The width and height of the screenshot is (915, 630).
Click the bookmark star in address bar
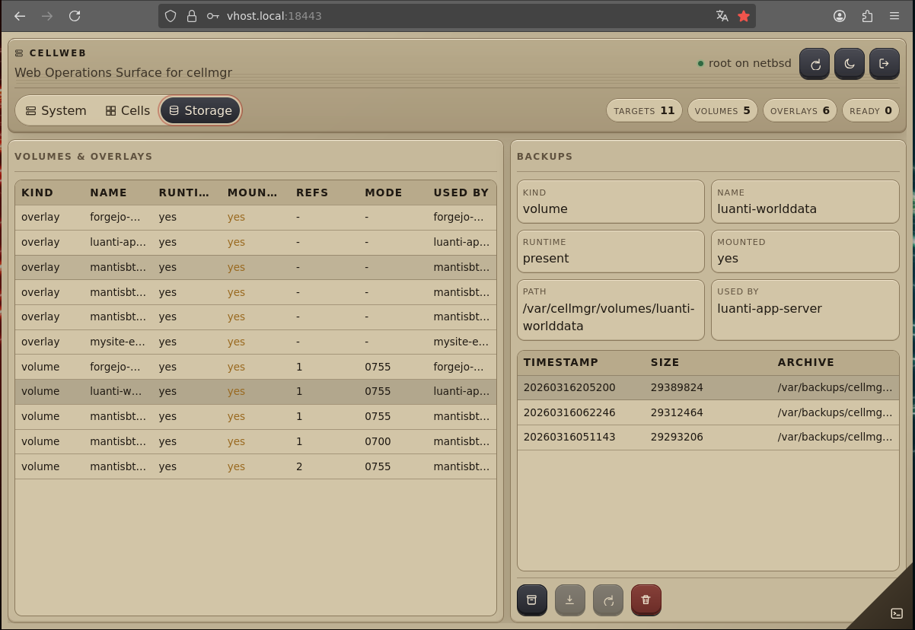(x=744, y=16)
